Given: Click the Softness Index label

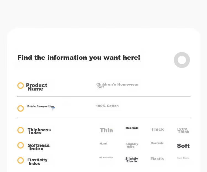Looking at the screenshot, I should pyautogui.click(x=39, y=147).
